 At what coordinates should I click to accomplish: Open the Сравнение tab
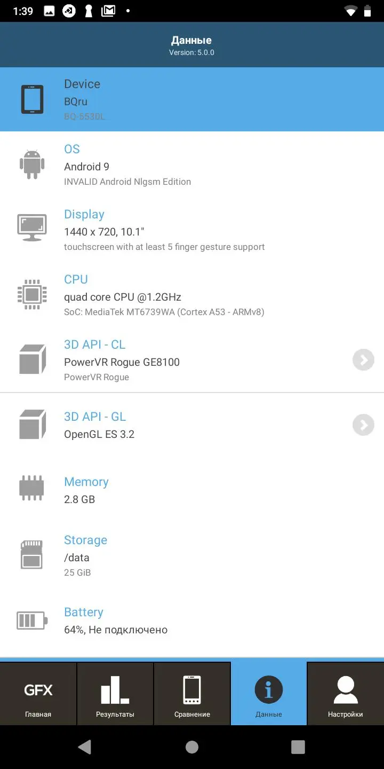[192, 694]
